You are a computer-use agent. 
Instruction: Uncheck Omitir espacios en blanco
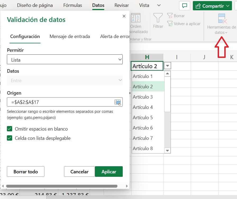(x=10, y=129)
